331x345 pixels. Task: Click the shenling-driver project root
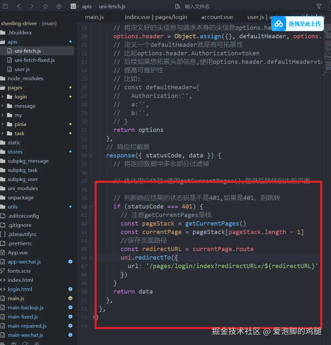click(x=28, y=23)
